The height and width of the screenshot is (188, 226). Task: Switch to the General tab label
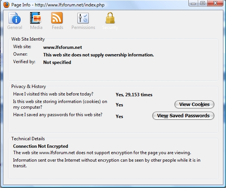[x=15, y=27]
